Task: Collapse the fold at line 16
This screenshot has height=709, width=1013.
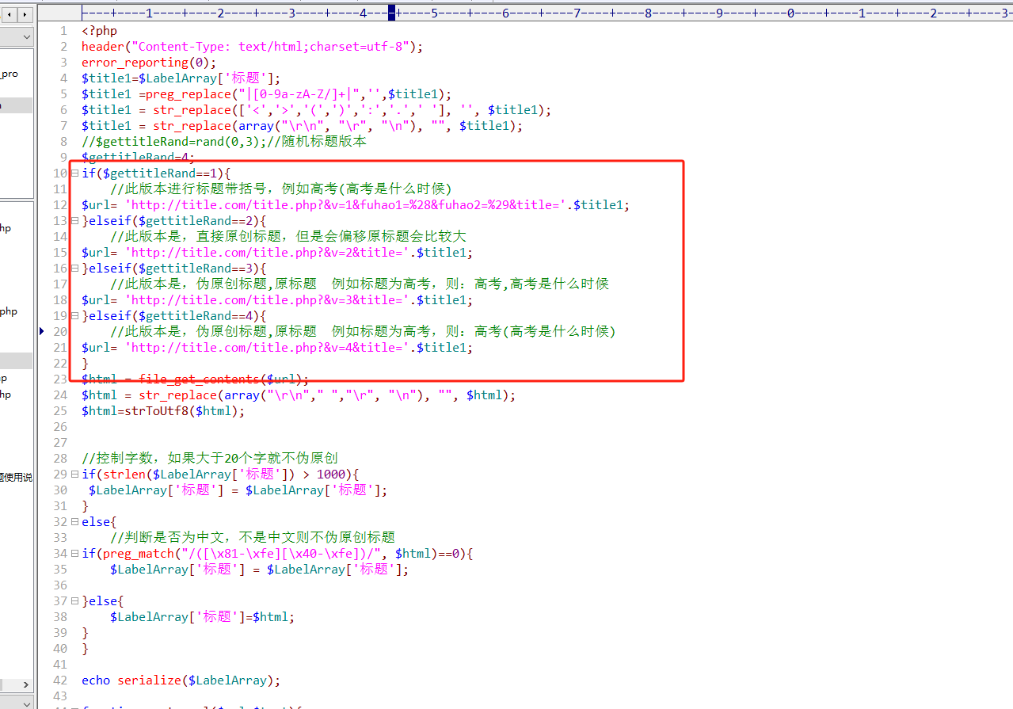Action: 74,268
